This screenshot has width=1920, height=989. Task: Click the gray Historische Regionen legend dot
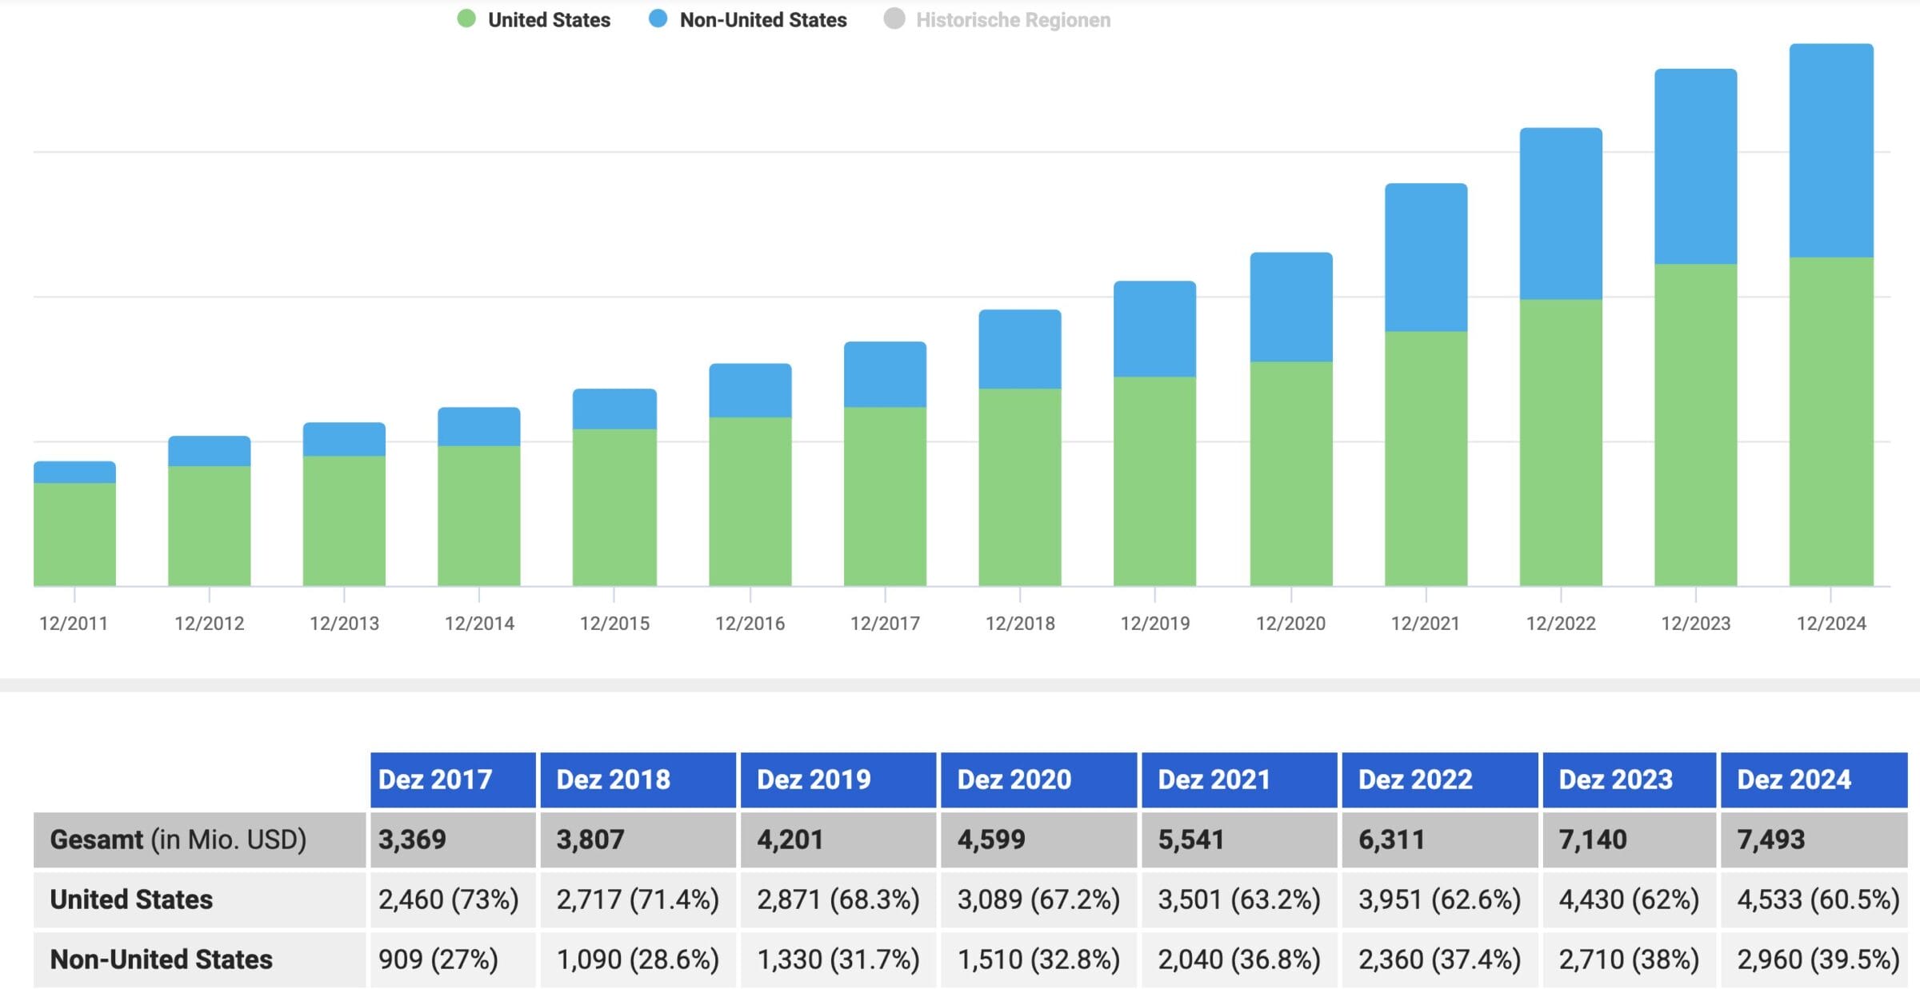click(894, 19)
